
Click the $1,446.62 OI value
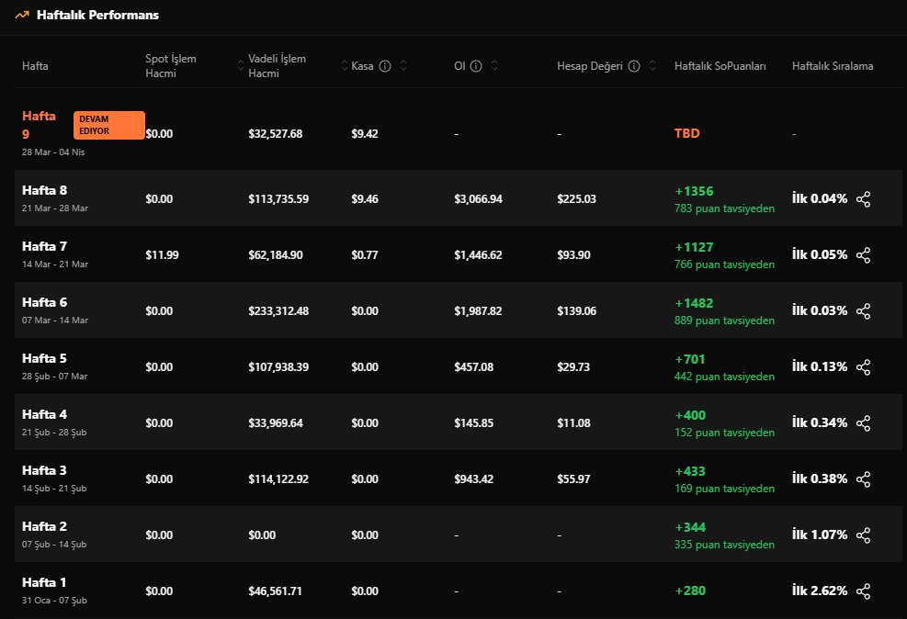coord(479,255)
